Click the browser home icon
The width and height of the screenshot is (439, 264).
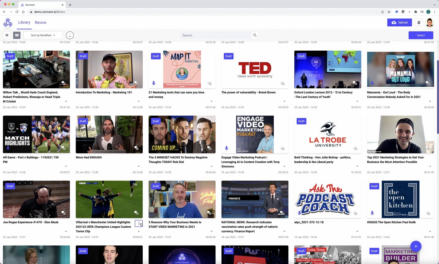23,12
